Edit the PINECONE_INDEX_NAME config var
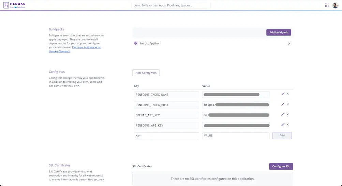Viewport: 342px width, 186px height. tap(283, 94)
